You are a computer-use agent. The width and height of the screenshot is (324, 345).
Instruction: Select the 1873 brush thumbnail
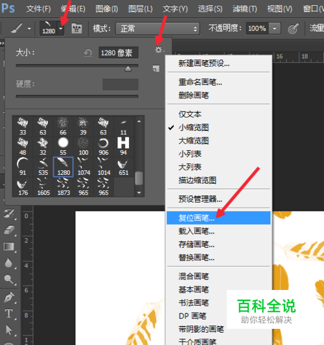[x=64, y=187]
